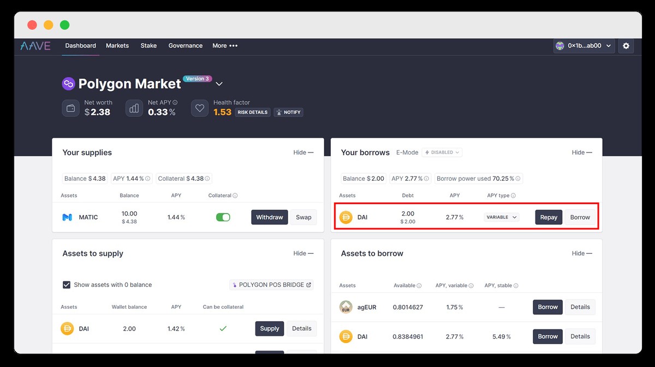
Task: Click the Borrow power used info icon
Action: tap(518, 179)
